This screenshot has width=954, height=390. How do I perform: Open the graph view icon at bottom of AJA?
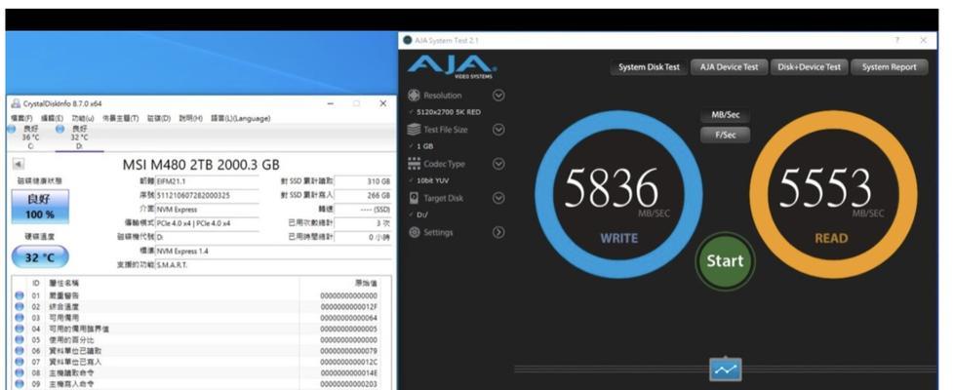click(726, 369)
